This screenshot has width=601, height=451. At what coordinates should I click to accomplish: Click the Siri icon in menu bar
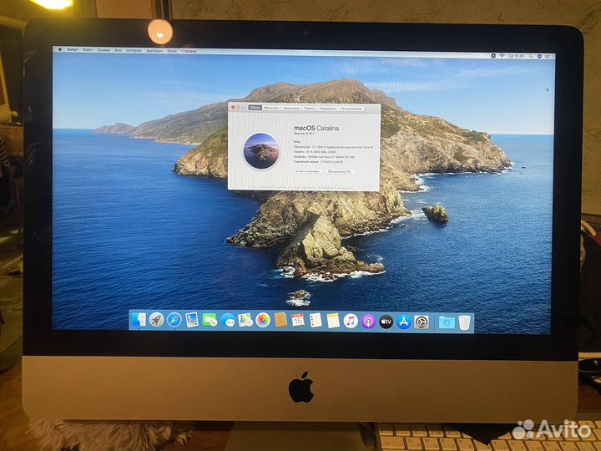click(539, 57)
